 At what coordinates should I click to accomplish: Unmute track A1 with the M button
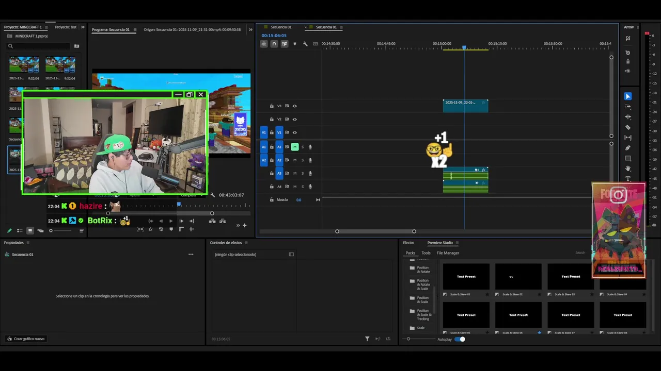295,147
